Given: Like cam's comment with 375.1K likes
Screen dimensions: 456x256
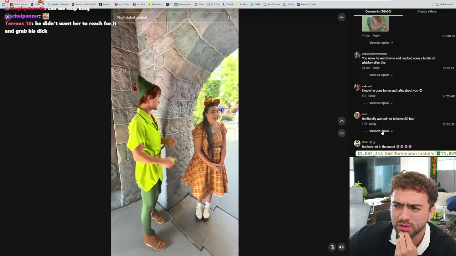Looking at the screenshot, I should (444, 124).
